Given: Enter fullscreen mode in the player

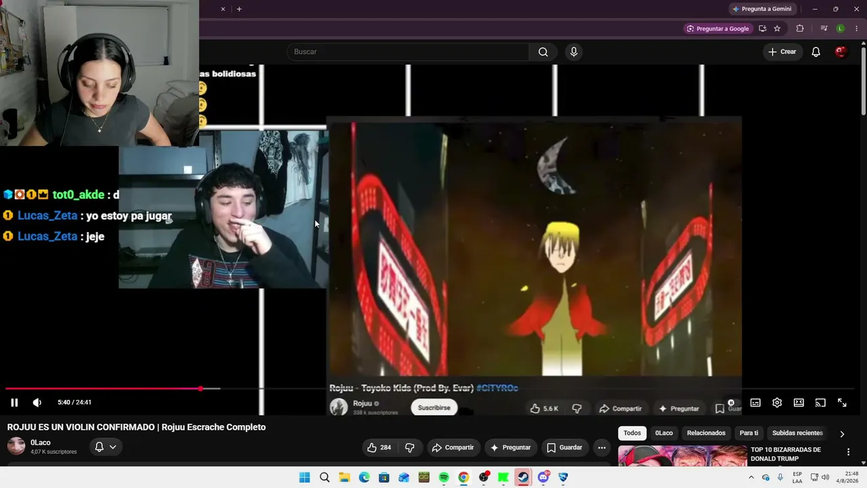Looking at the screenshot, I should (842, 403).
